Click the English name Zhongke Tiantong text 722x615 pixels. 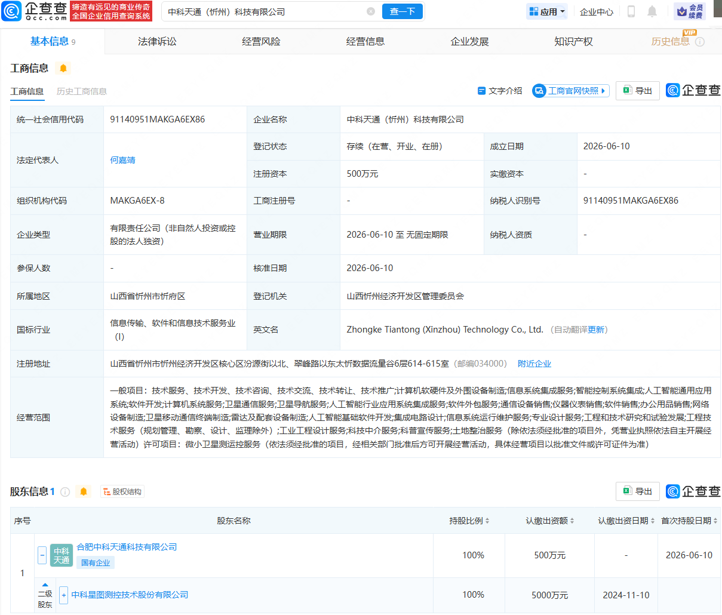[445, 330]
